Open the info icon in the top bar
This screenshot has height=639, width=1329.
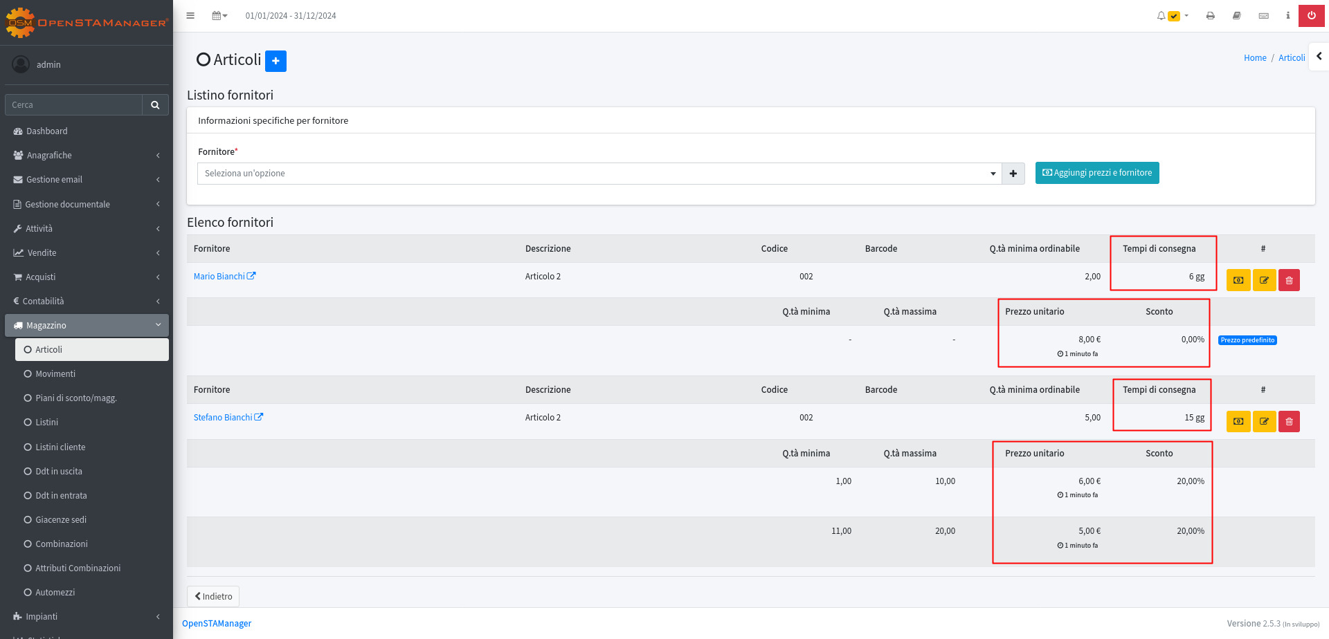(1287, 16)
